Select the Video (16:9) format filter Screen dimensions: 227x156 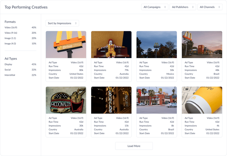[x=10, y=28]
